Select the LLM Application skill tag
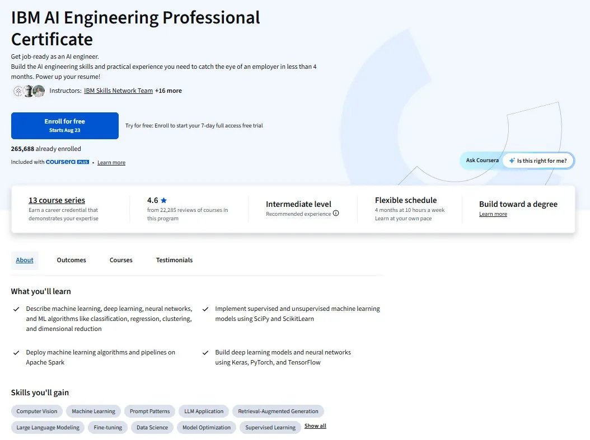Screen dimensions: 590x440 pos(204,411)
